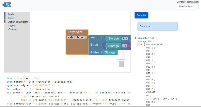Screen dimensions: 201x107
Task: Select the Storage block in if true row
Action: click(x=113, y=46)
